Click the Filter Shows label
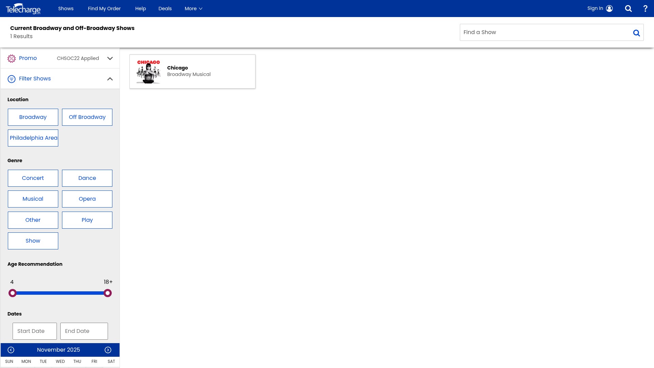This screenshot has height=368, width=654. point(35,79)
